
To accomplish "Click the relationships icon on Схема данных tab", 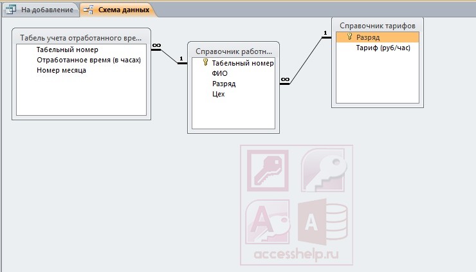I will pos(88,10).
